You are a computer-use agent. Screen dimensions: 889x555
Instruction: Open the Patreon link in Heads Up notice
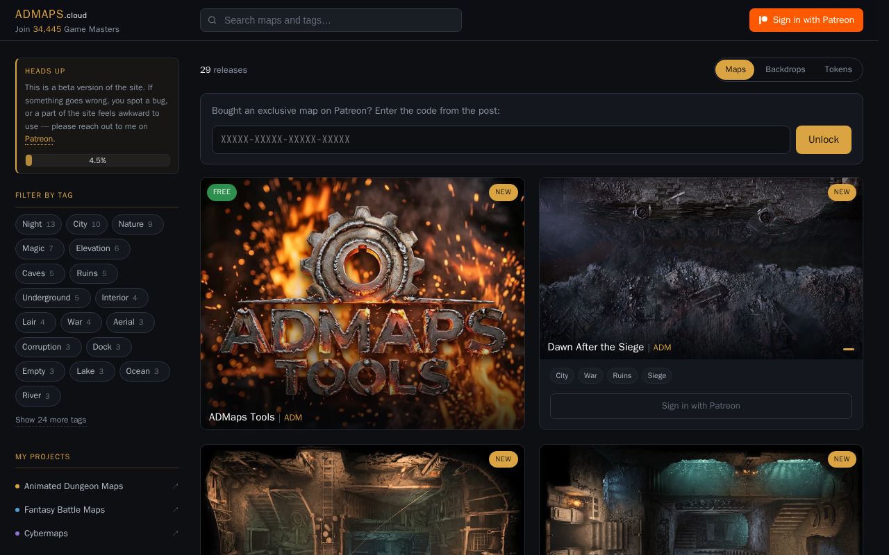39,139
